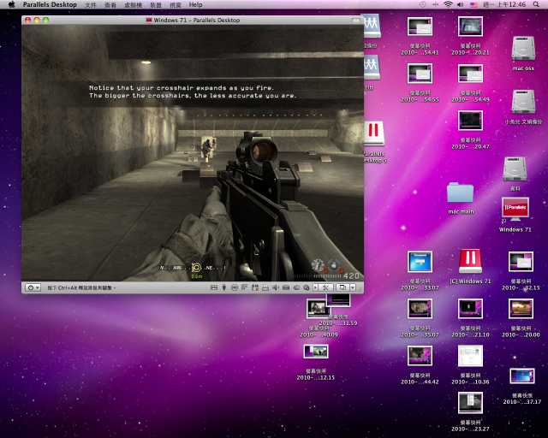Viewport: 548px width, 438px height.
Task: Open the view mode dropdown arrow
Action: [x=353, y=287]
